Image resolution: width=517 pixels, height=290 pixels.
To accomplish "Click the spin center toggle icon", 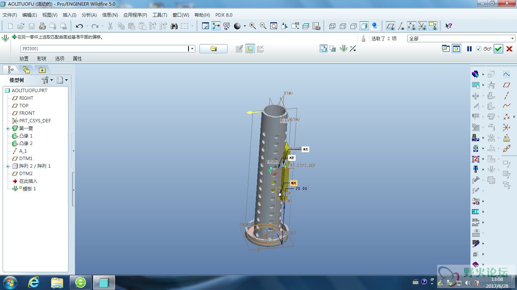I will 216,26.
